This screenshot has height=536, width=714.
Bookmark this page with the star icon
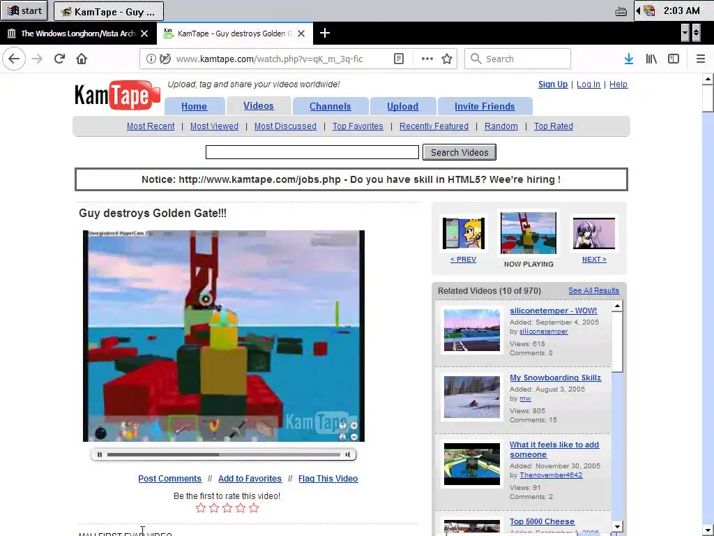(447, 59)
